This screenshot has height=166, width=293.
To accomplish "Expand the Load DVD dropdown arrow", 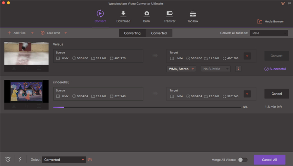I will pyautogui.click(x=65, y=33).
